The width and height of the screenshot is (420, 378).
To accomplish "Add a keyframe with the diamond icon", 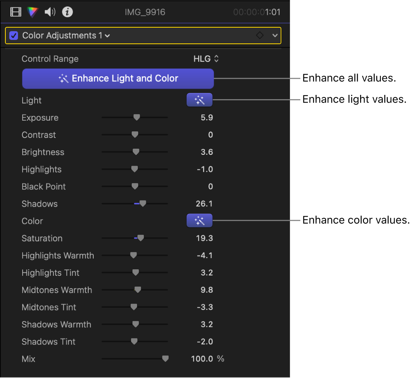I will click(x=260, y=35).
